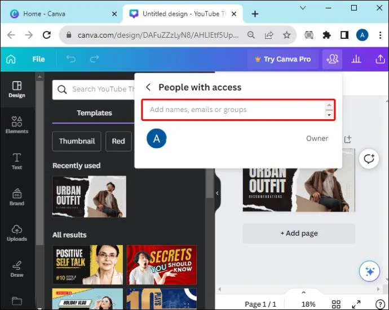This screenshot has width=389, height=310.
Task: Click the address bar URL
Action: point(158,35)
